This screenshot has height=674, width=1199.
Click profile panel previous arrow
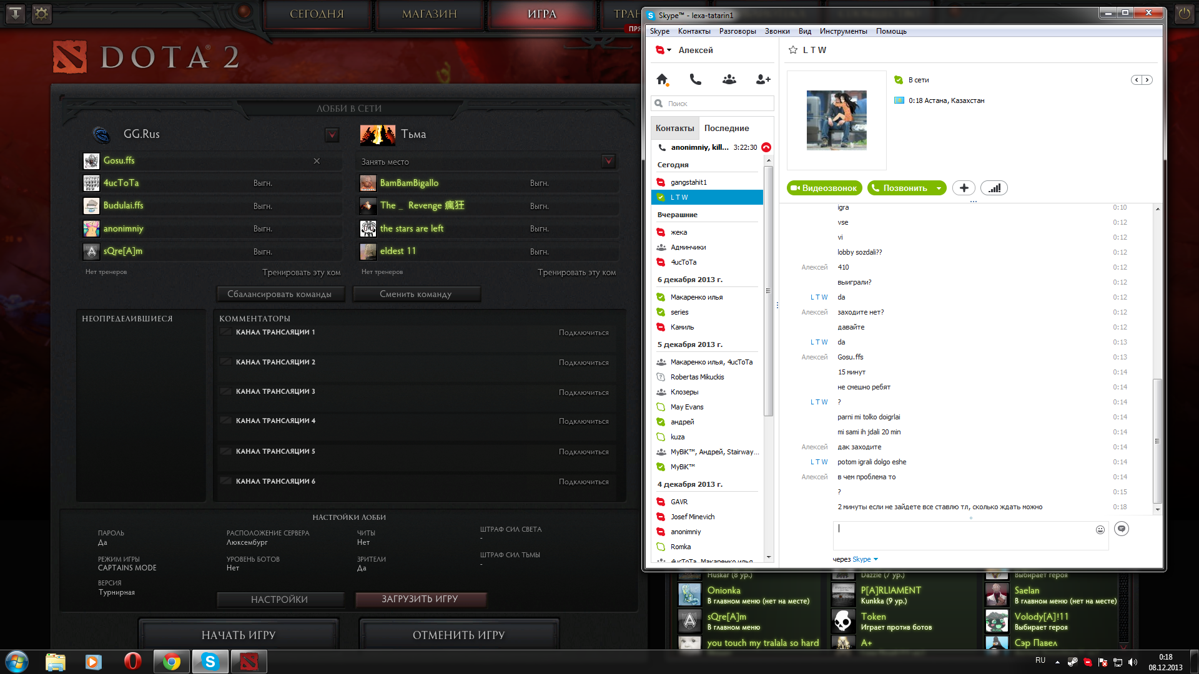1137,80
